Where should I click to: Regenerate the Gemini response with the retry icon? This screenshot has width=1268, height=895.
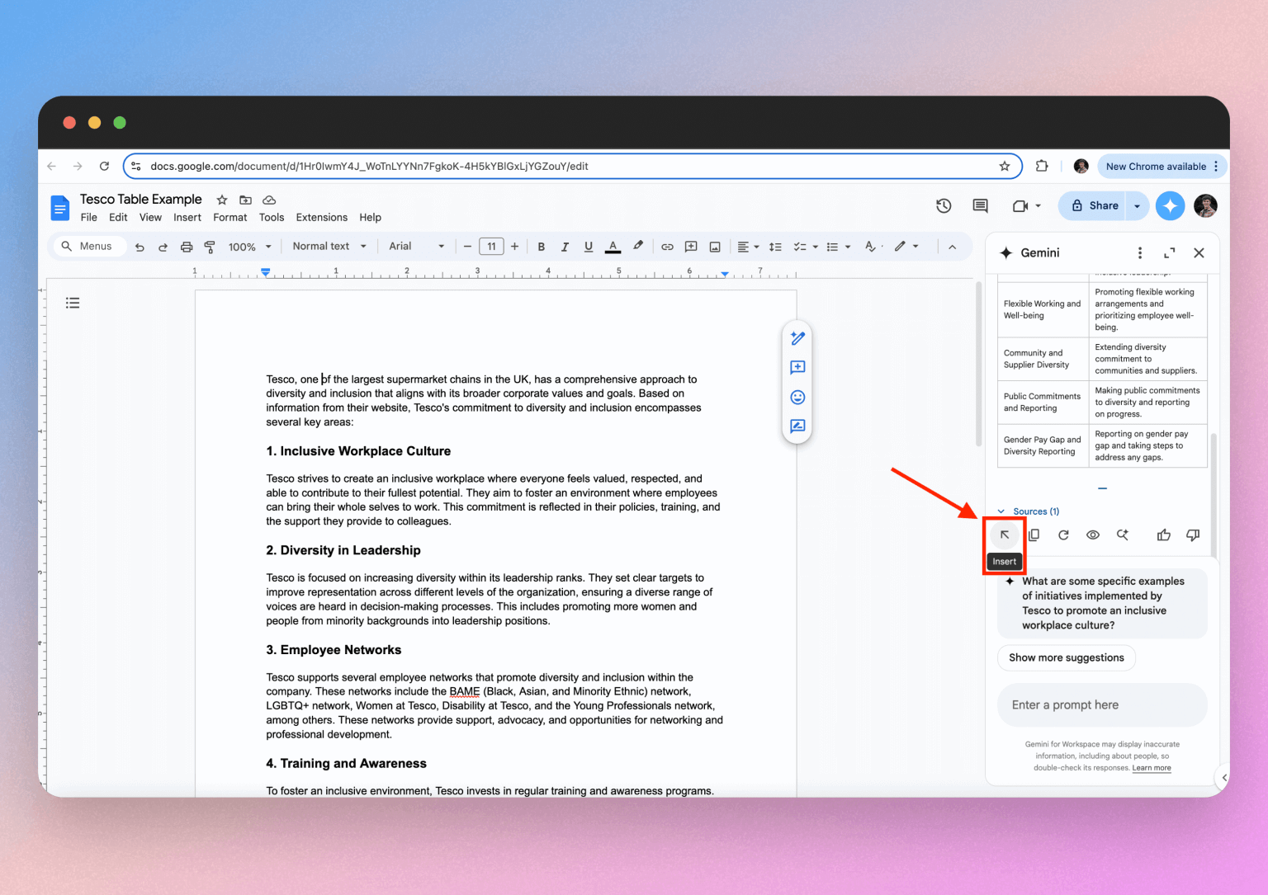[x=1063, y=535]
